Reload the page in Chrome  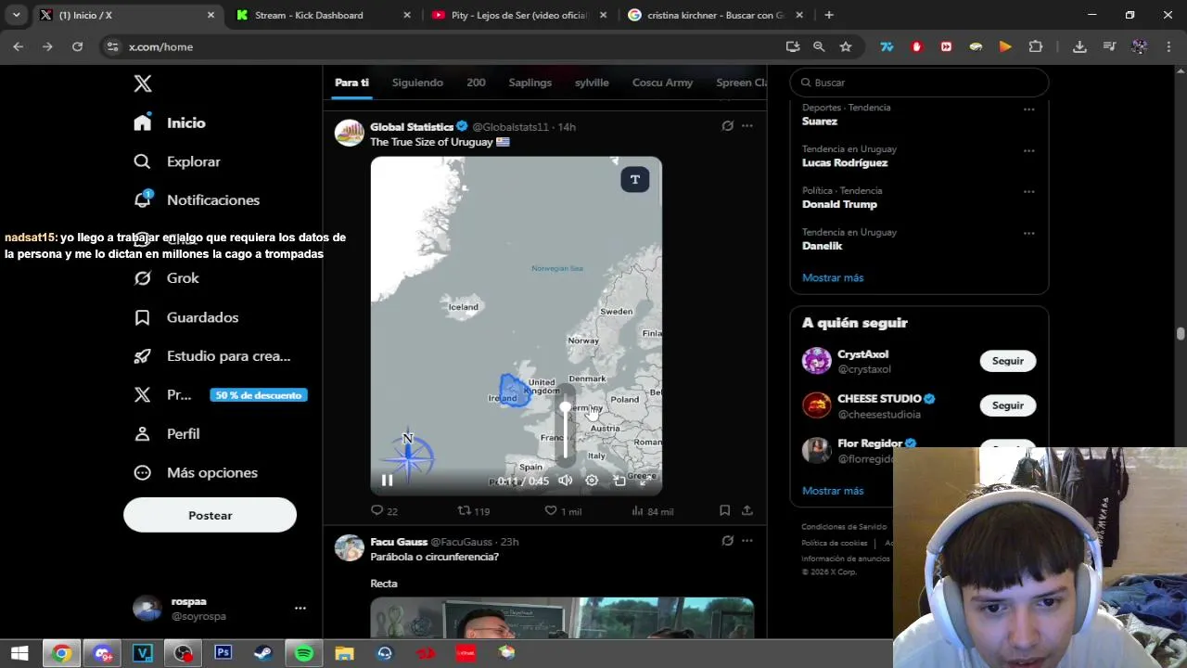tap(78, 46)
